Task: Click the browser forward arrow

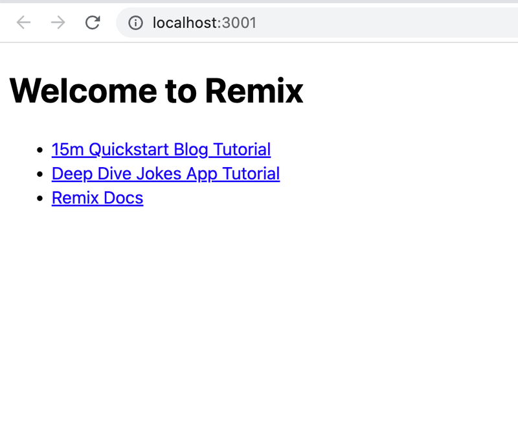Action: pyautogui.click(x=58, y=23)
